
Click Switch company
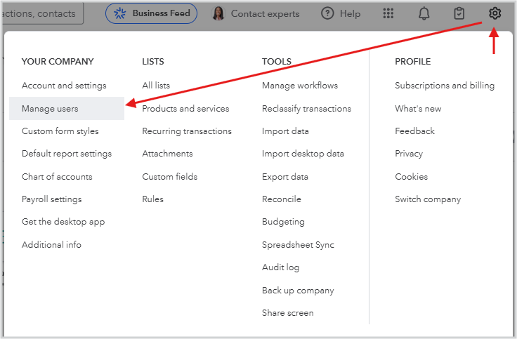point(428,199)
